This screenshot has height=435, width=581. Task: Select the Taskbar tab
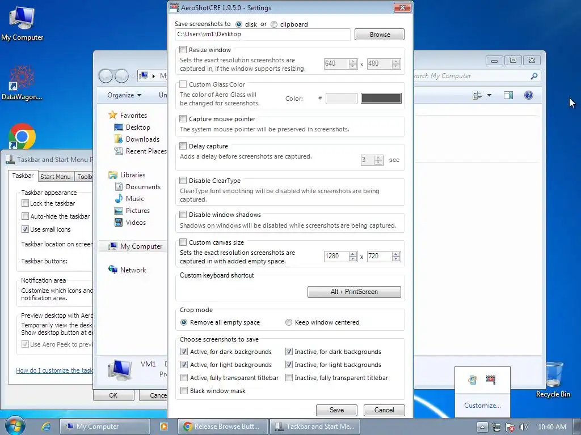(x=23, y=176)
